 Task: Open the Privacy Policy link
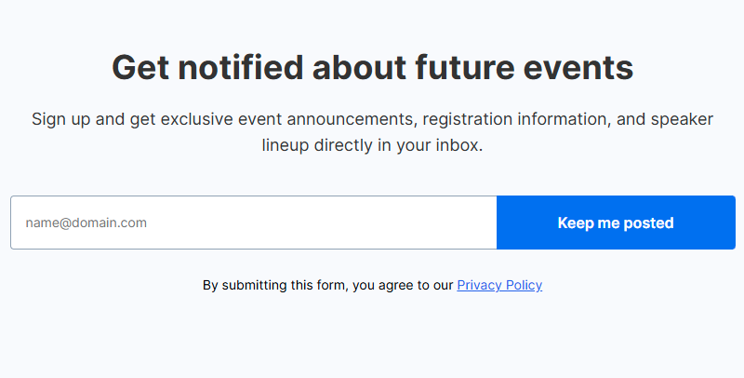(499, 285)
